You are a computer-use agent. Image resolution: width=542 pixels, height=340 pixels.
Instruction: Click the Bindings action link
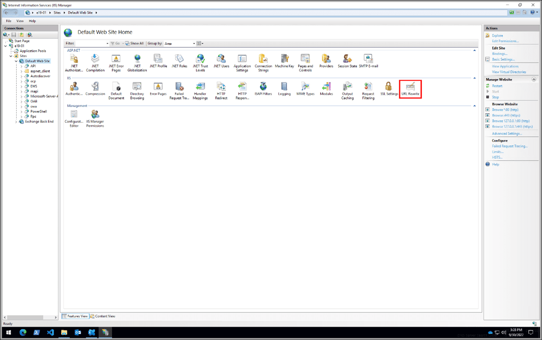[x=499, y=54]
